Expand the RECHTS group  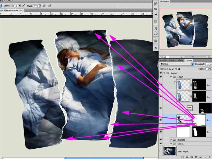pyautogui.click(x=171, y=140)
